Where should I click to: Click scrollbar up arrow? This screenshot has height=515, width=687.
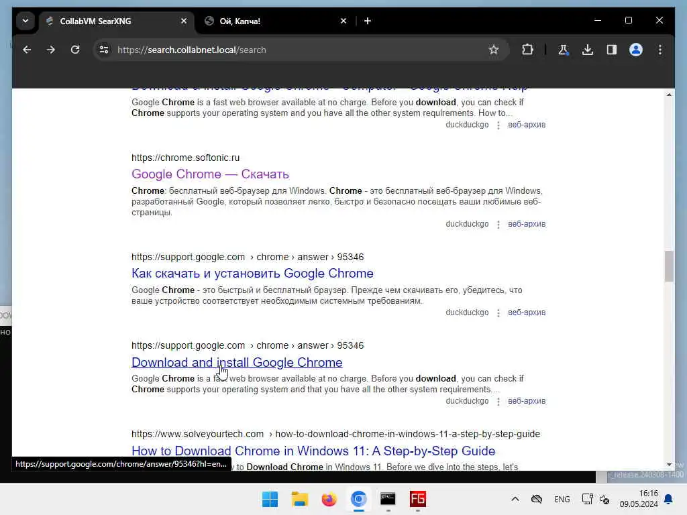669,95
